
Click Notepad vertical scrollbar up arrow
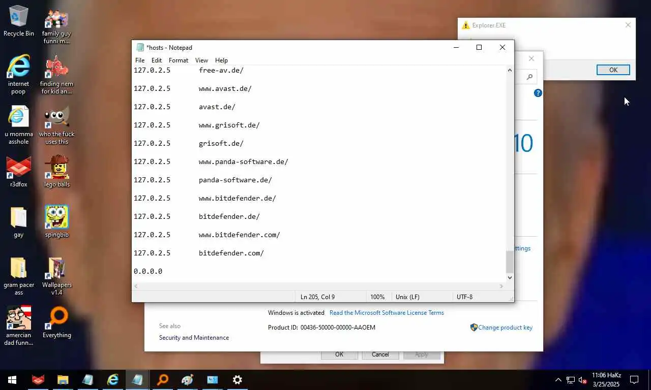pos(510,70)
